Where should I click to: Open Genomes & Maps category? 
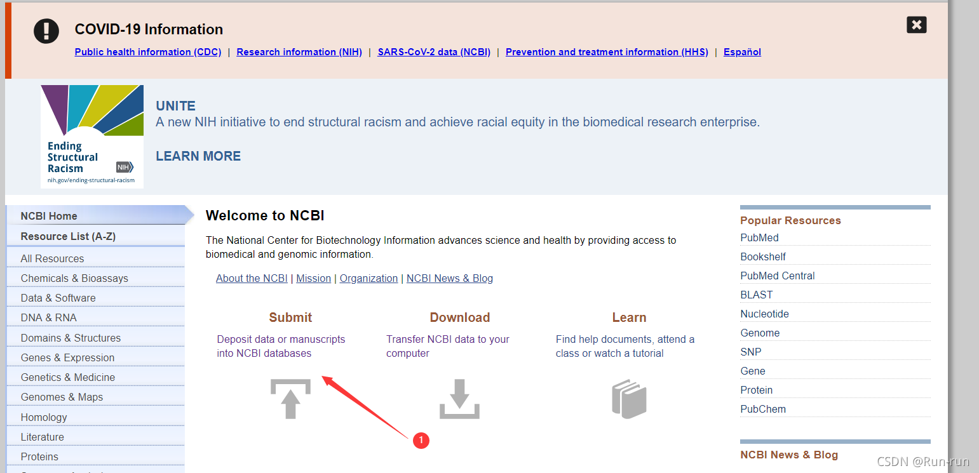95,397
